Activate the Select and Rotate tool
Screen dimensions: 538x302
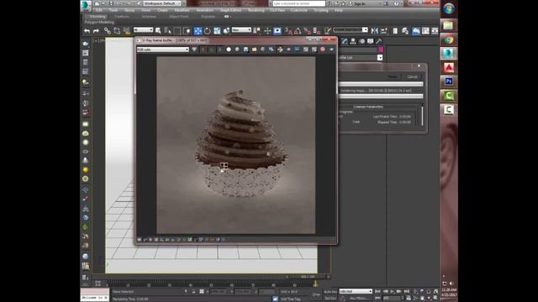(208, 31)
